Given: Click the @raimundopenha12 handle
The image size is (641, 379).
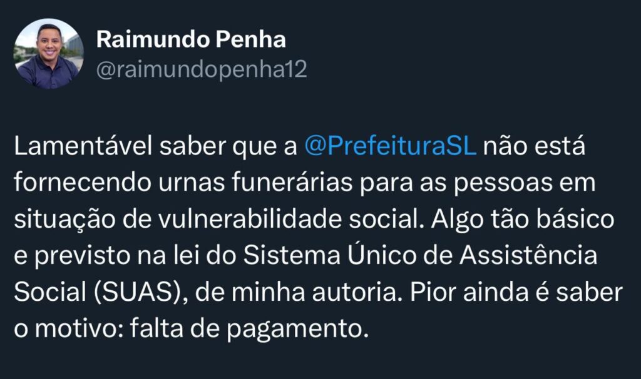Looking at the screenshot, I should [201, 69].
